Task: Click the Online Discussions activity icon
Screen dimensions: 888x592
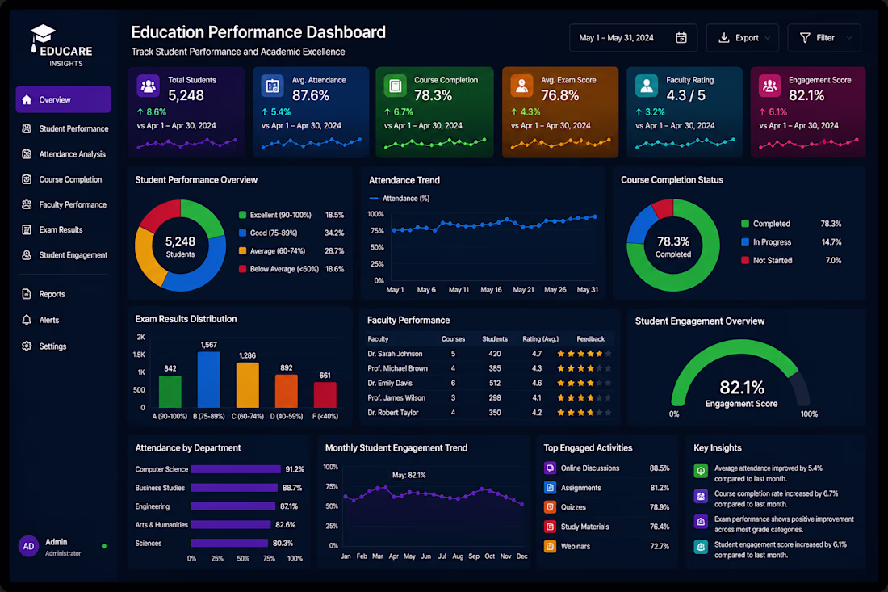Action: tap(550, 468)
